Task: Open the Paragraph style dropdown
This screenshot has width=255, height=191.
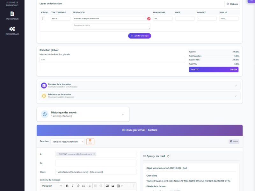Action: [x=52, y=186]
